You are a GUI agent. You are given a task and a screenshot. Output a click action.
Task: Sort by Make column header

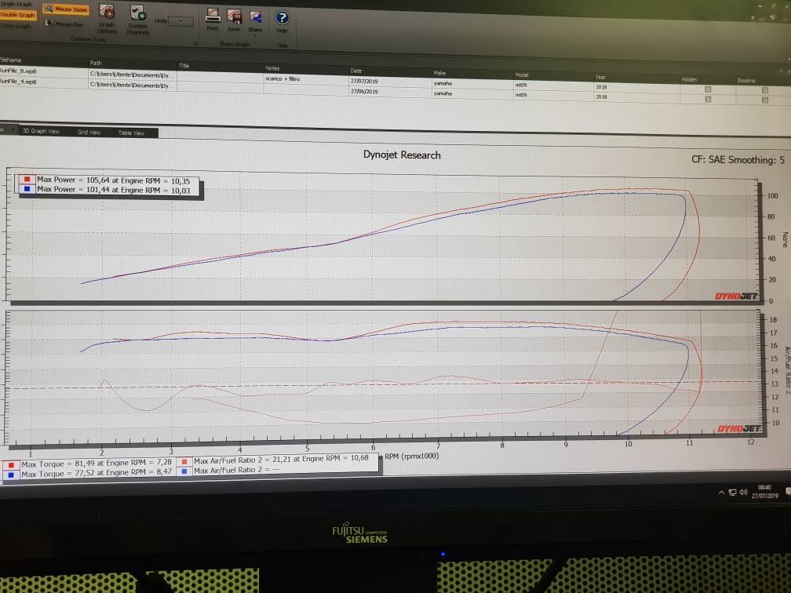pos(439,73)
